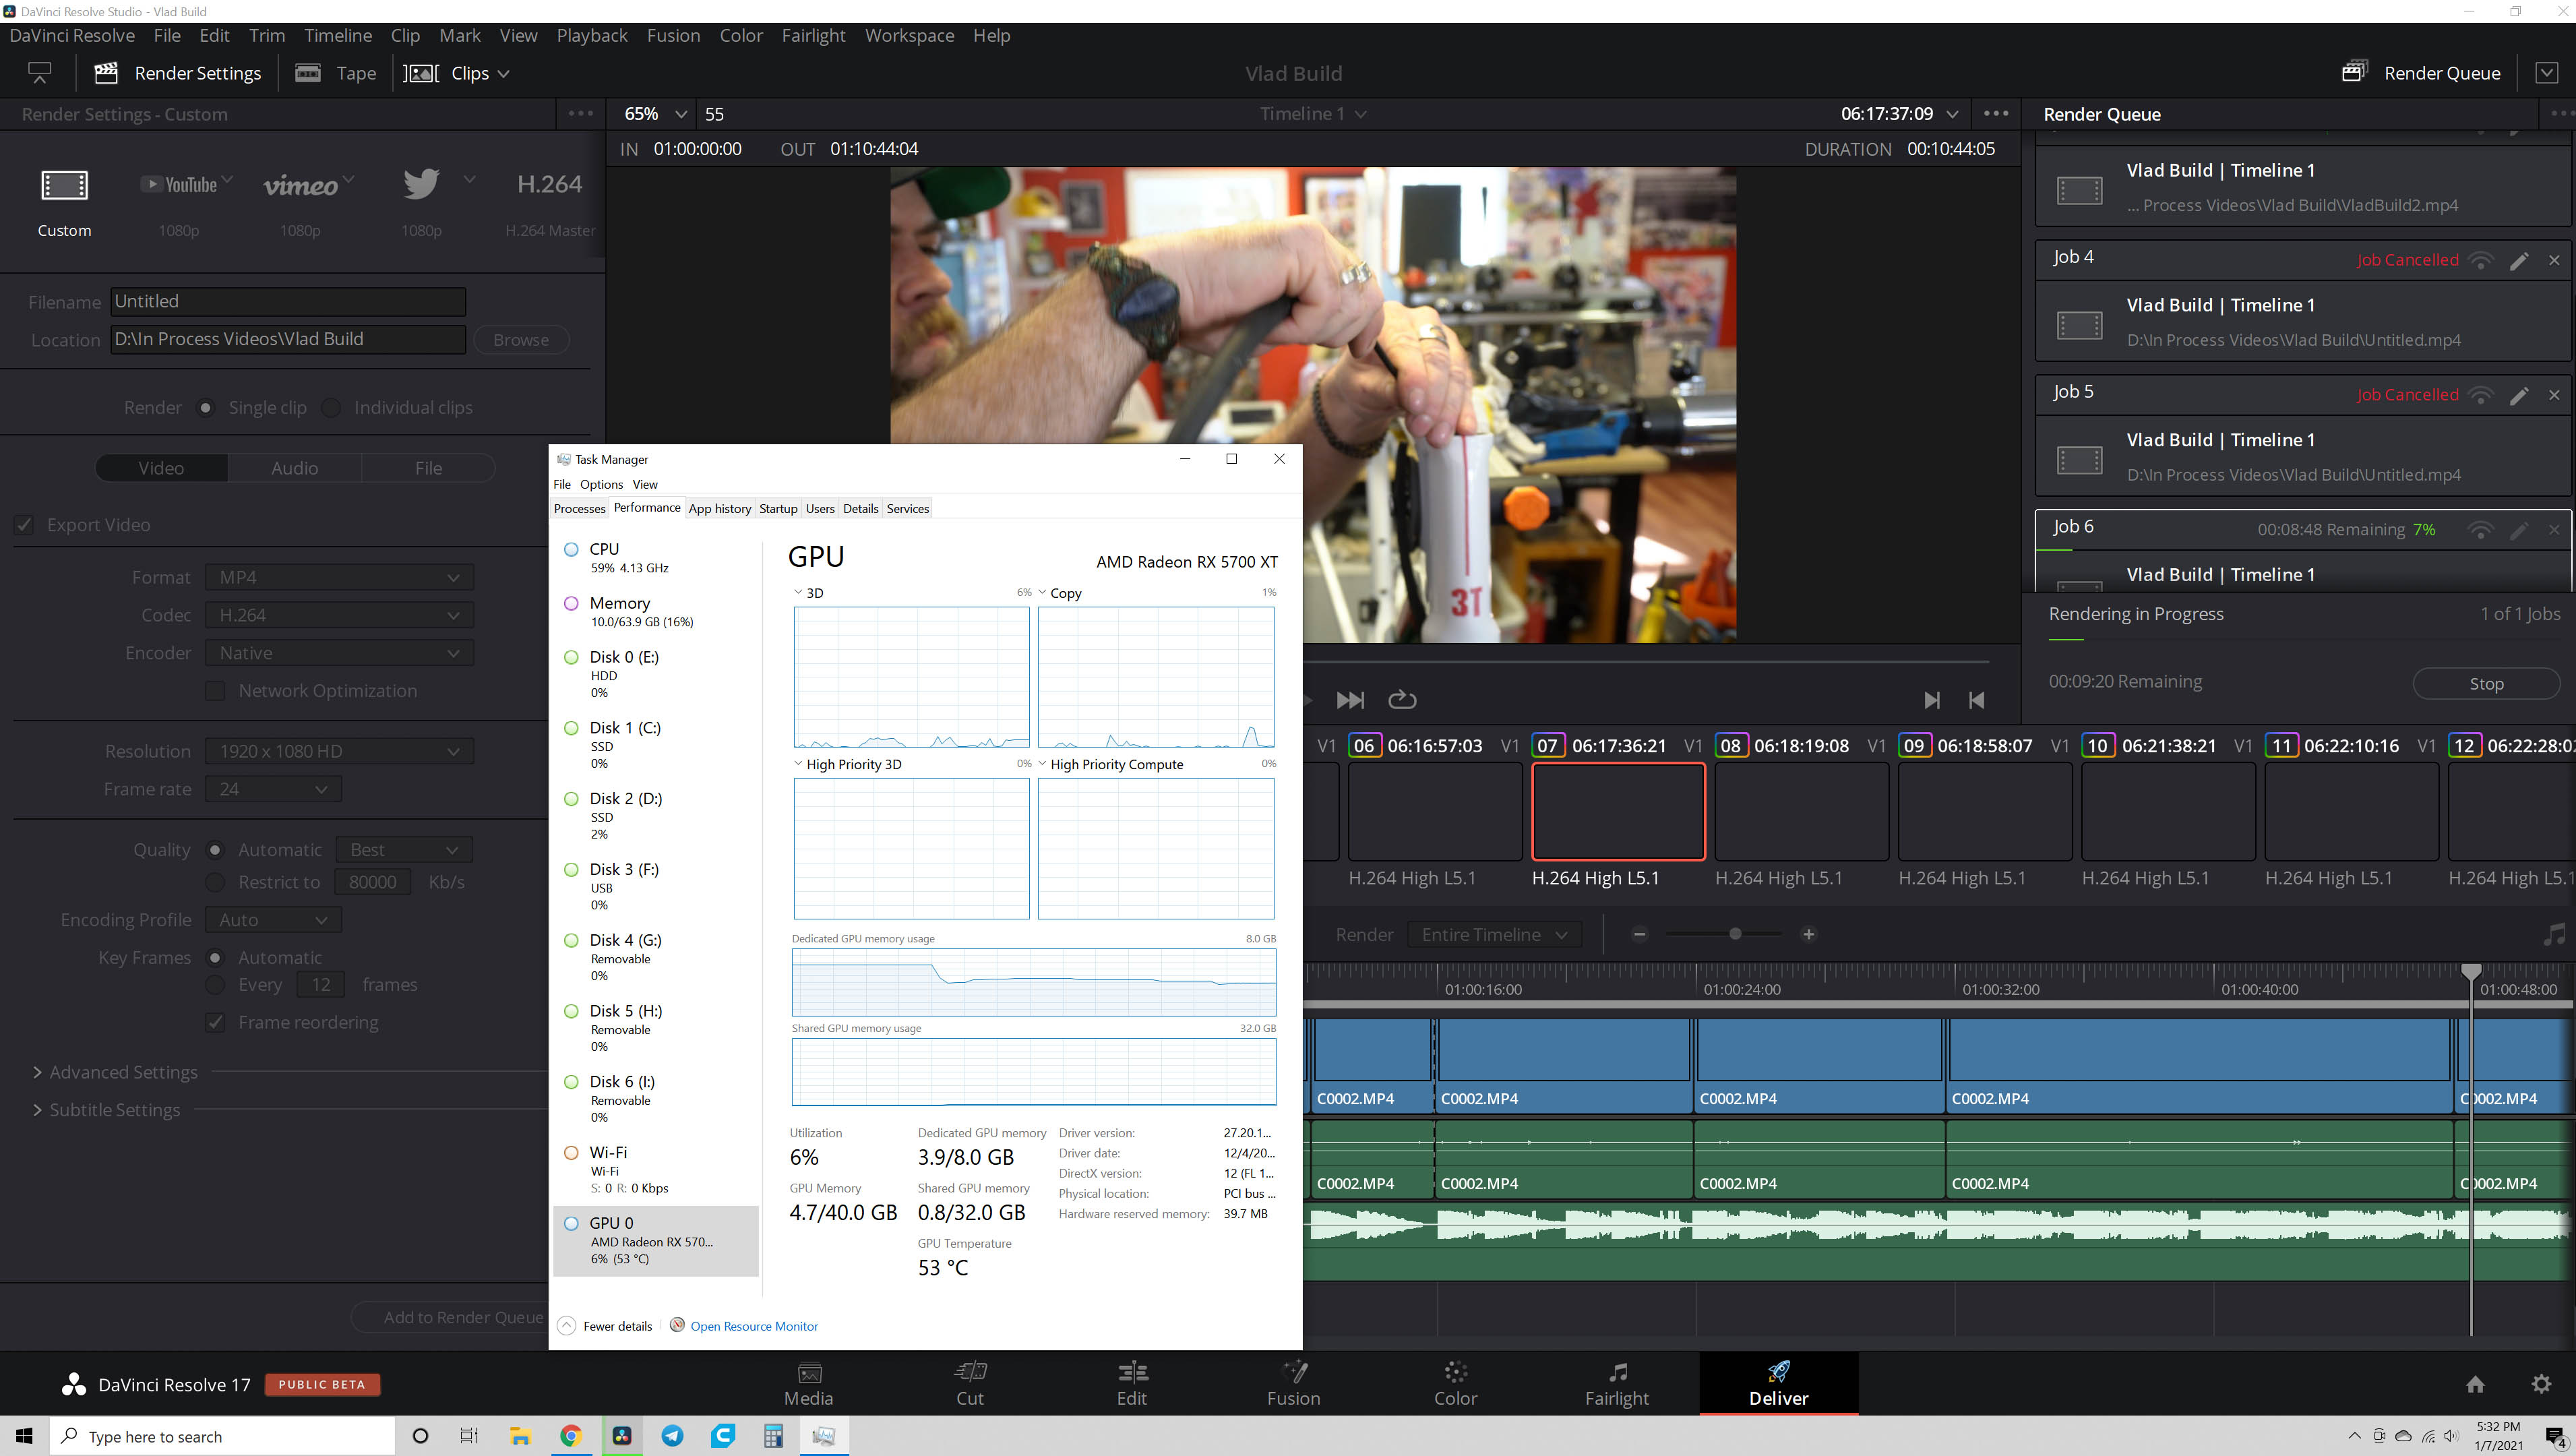Open the Cut page
The height and width of the screenshot is (1456, 2576).
[x=970, y=1384]
